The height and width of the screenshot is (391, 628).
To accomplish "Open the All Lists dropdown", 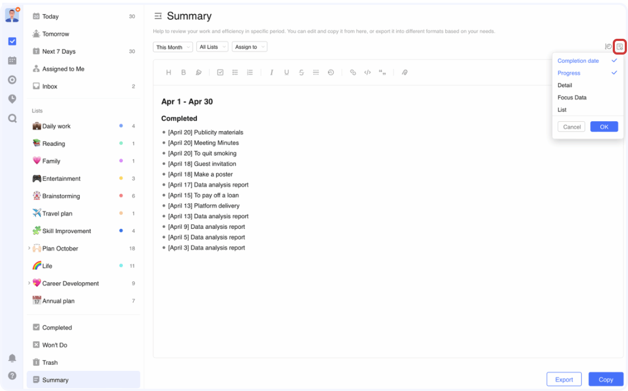I will (212, 47).
